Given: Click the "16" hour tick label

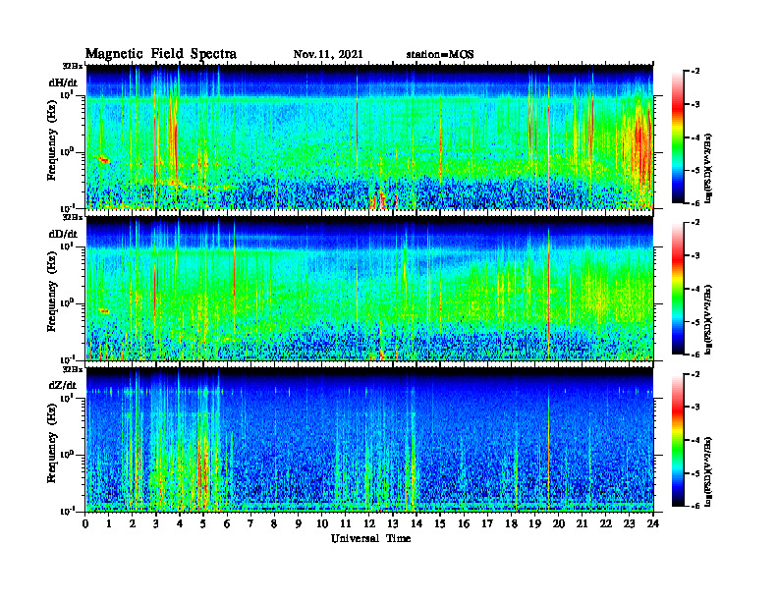Looking at the screenshot, I should [x=464, y=524].
